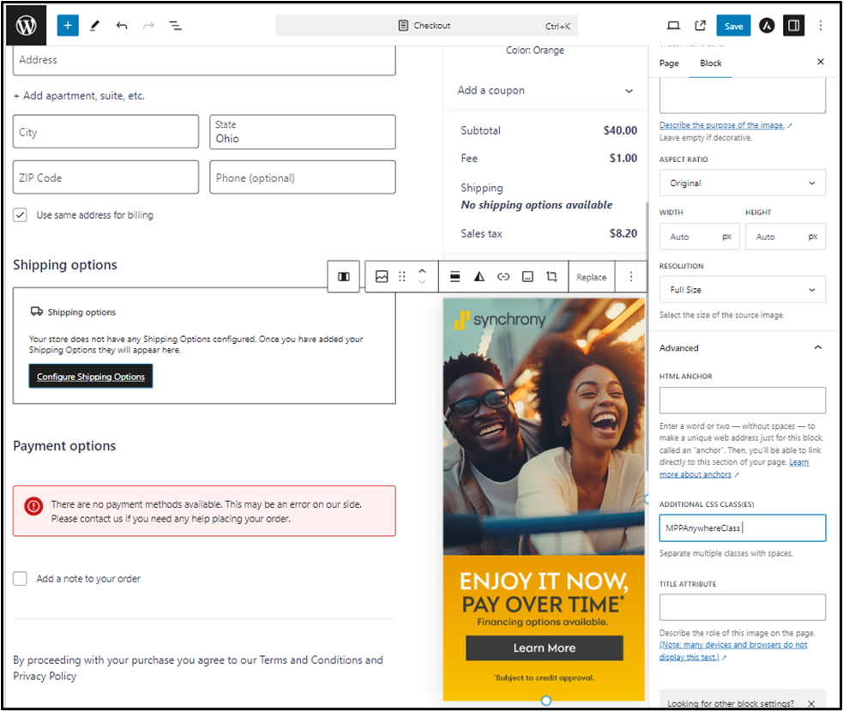843x711 pixels.
Task: Click the Configure Shipping Options button
Action: (x=91, y=377)
